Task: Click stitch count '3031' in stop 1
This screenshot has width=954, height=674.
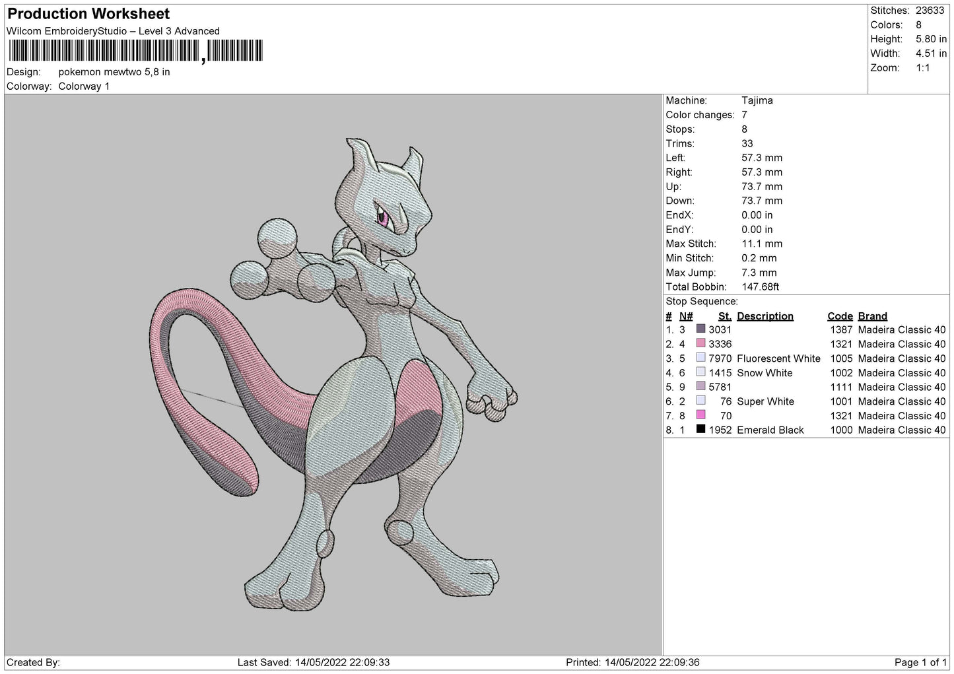Action: (720, 329)
